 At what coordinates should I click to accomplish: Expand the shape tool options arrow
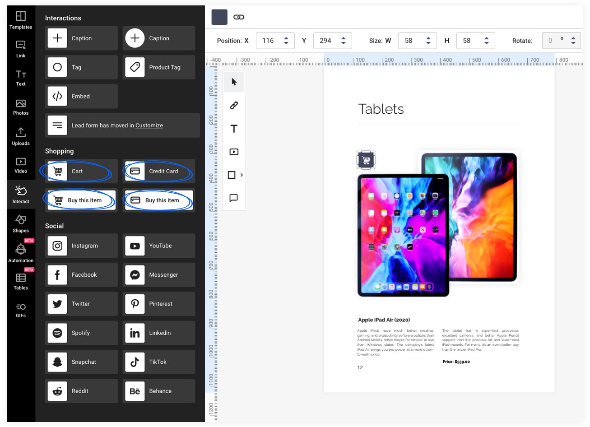242,175
